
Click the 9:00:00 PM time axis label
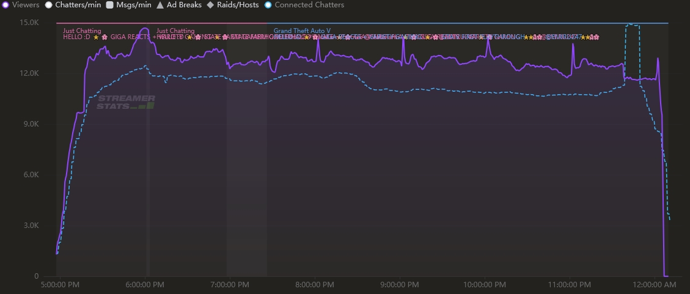point(400,285)
